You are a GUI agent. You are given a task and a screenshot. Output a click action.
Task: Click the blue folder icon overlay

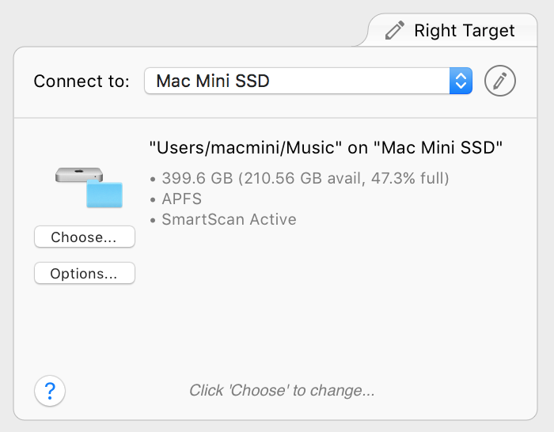click(x=104, y=195)
